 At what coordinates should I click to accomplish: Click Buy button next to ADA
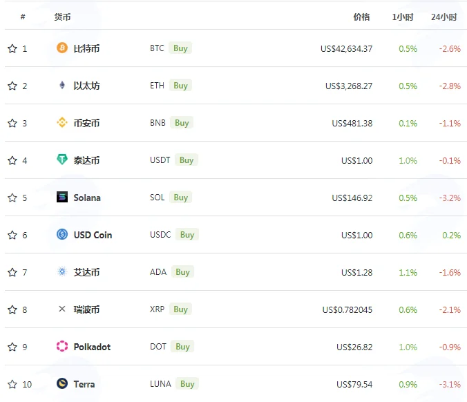182,272
